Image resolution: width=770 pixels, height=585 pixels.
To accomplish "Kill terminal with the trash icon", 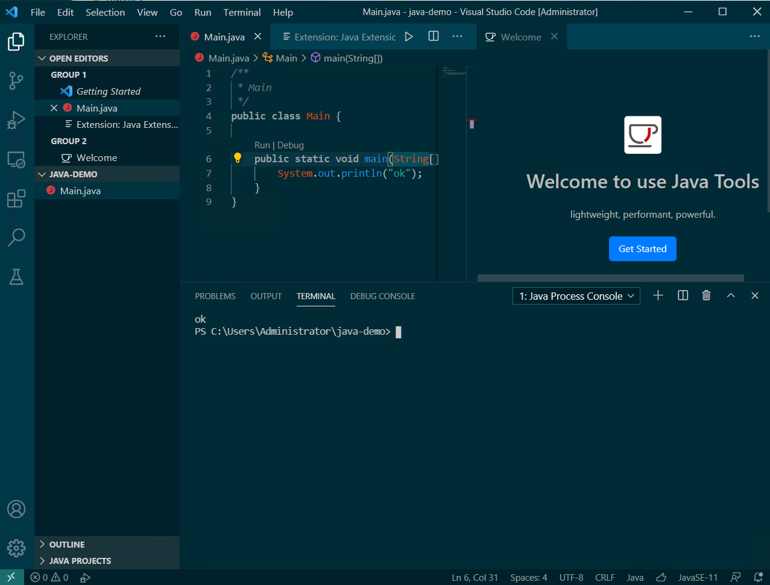I will point(706,296).
